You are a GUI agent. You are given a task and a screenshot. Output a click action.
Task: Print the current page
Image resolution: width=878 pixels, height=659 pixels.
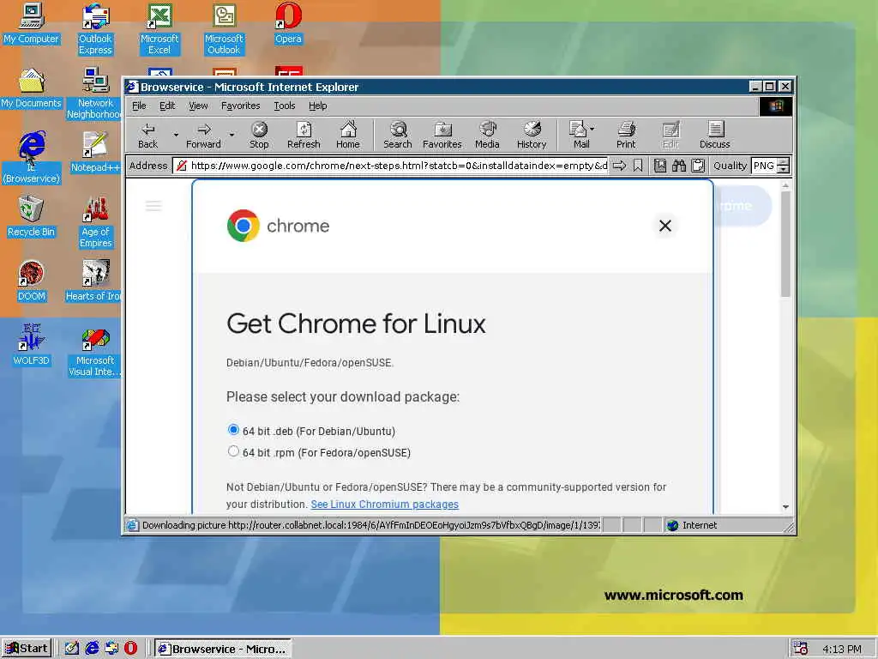click(626, 135)
